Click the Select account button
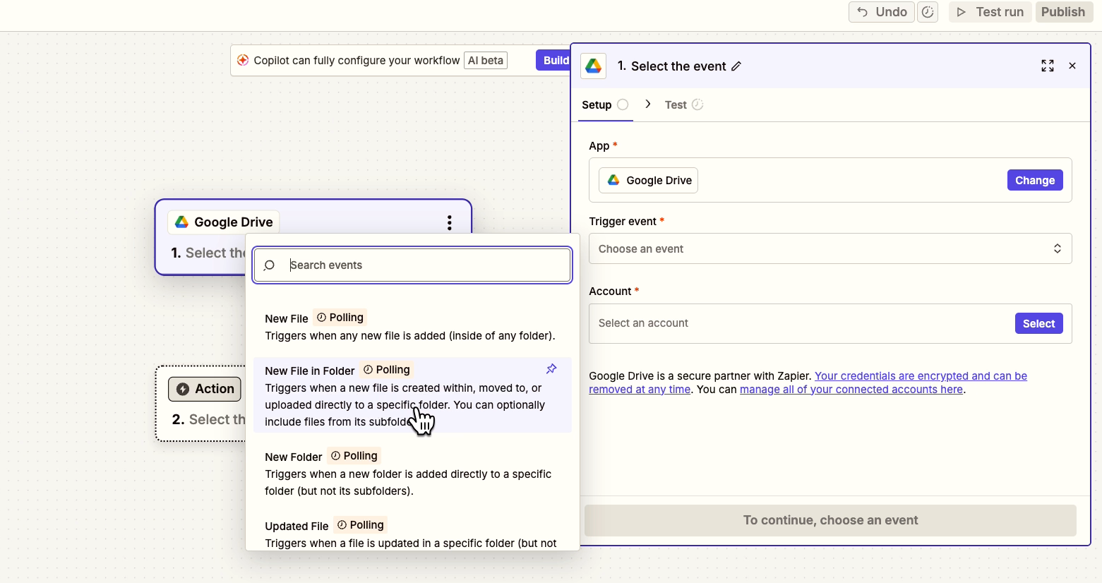This screenshot has width=1102, height=583. point(1039,323)
